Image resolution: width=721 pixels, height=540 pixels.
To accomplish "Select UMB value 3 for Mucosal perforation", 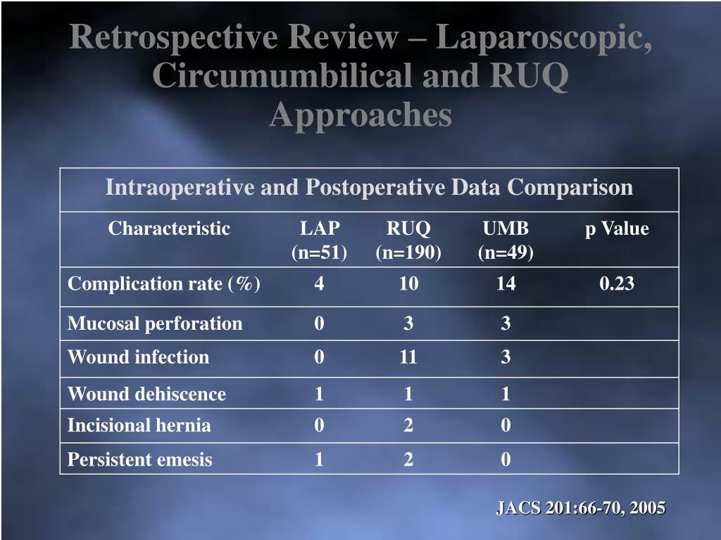I will pyautogui.click(x=506, y=323).
